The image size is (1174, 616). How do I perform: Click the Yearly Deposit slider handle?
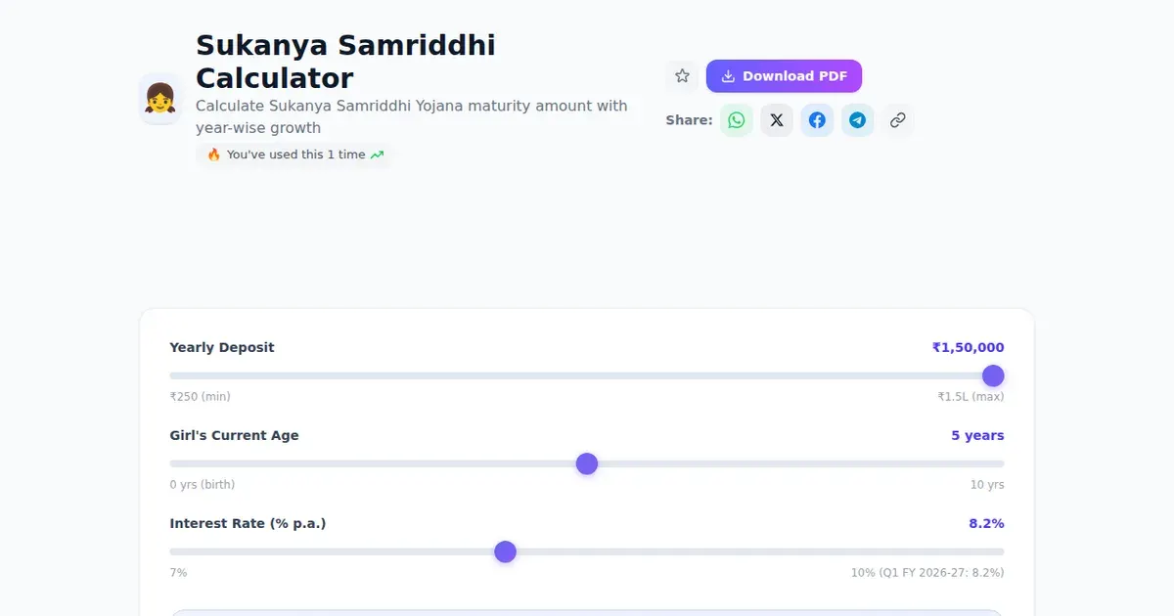pyautogui.click(x=993, y=375)
